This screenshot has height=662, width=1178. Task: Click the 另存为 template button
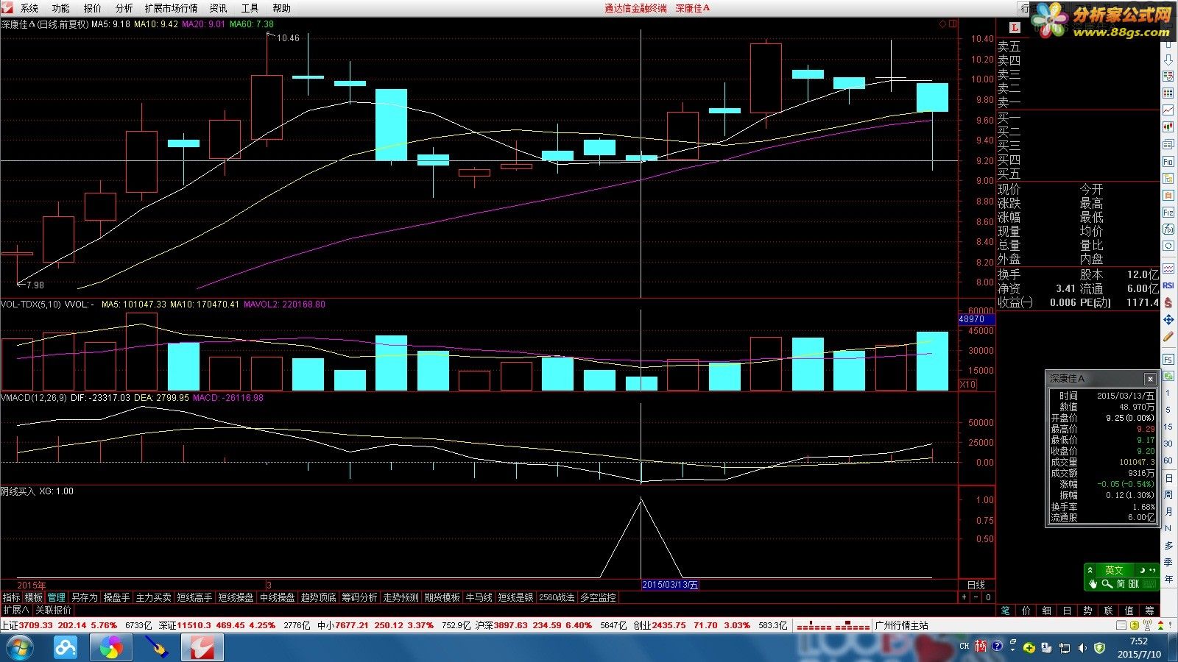(x=85, y=598)
